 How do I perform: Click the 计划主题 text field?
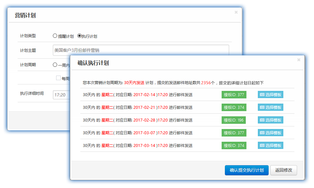(x=140, y=50)
